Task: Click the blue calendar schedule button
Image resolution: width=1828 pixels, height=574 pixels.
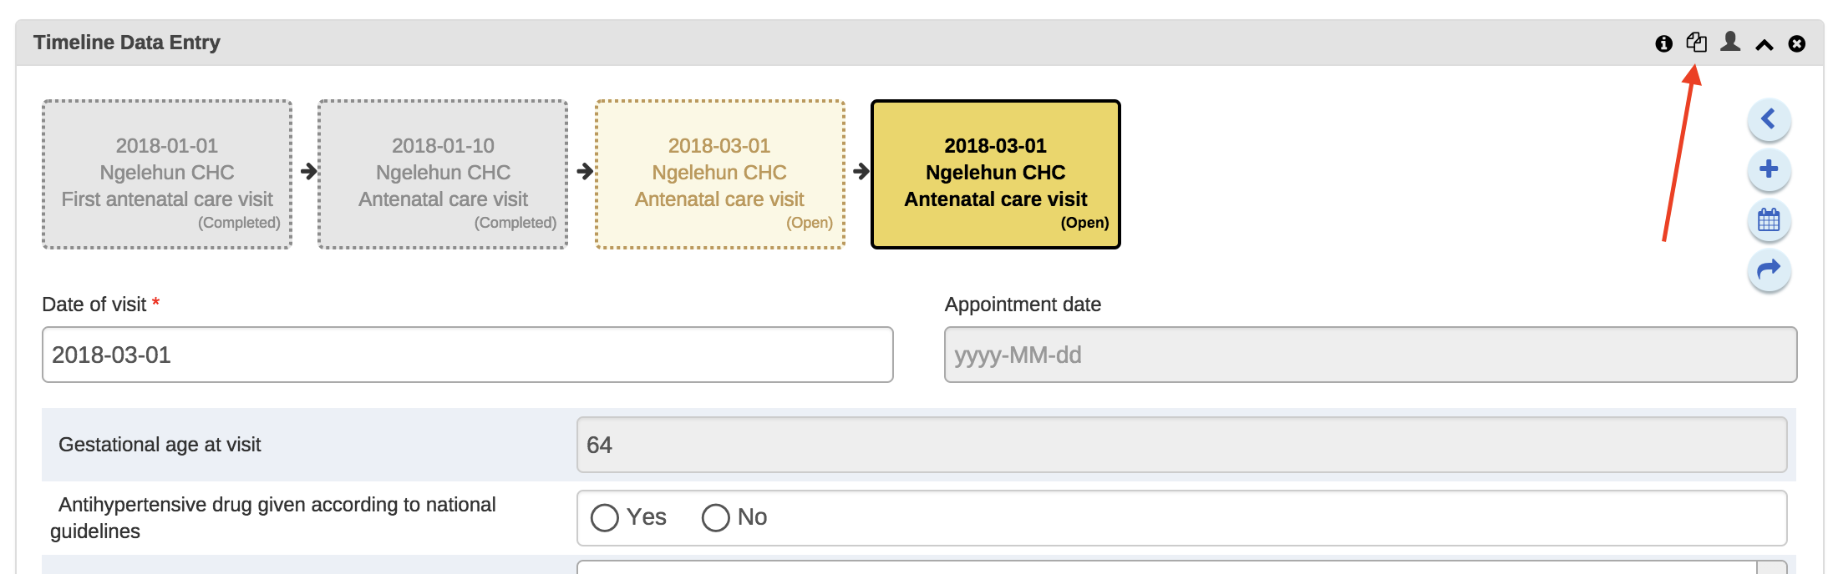Action: pos(1769,220)
